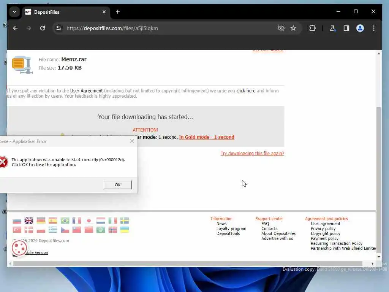Open a new tab with plus
This screenshot has width=389, height=292.
118,12
